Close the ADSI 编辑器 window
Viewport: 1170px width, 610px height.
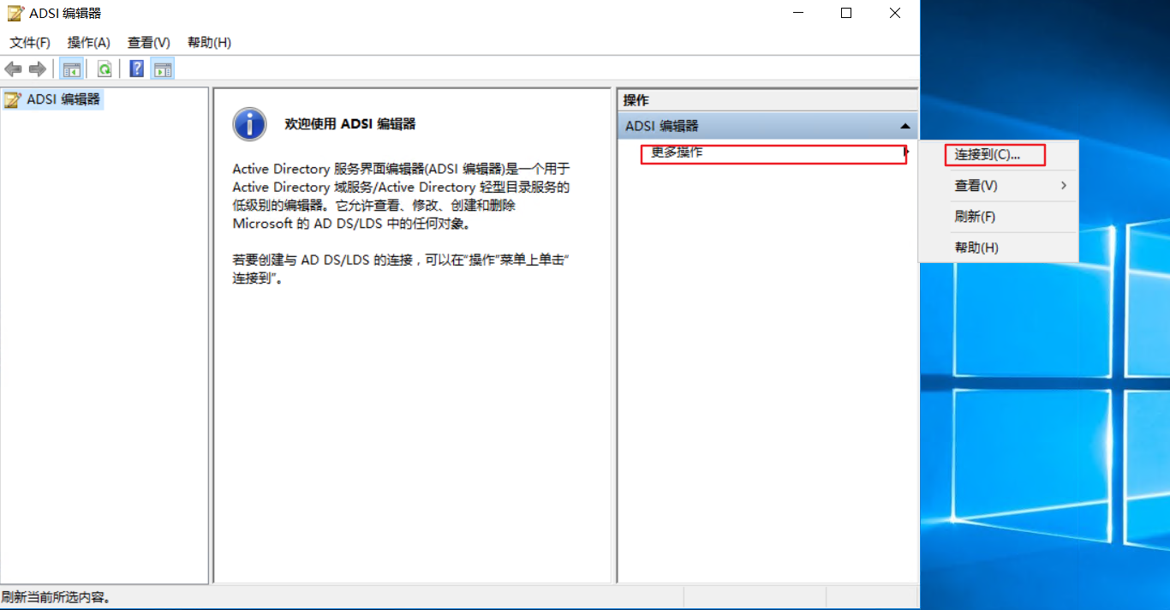click(895, 14)
